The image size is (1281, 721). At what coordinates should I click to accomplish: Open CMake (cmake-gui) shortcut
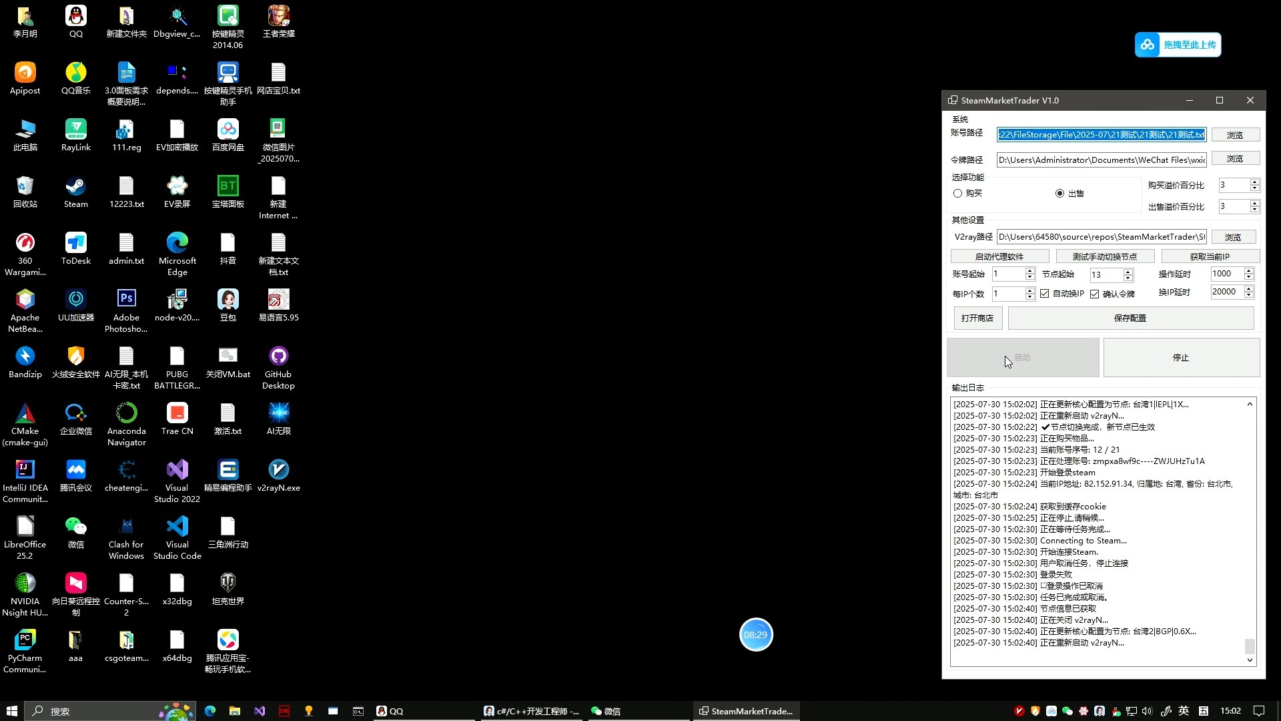pos(25,424)
